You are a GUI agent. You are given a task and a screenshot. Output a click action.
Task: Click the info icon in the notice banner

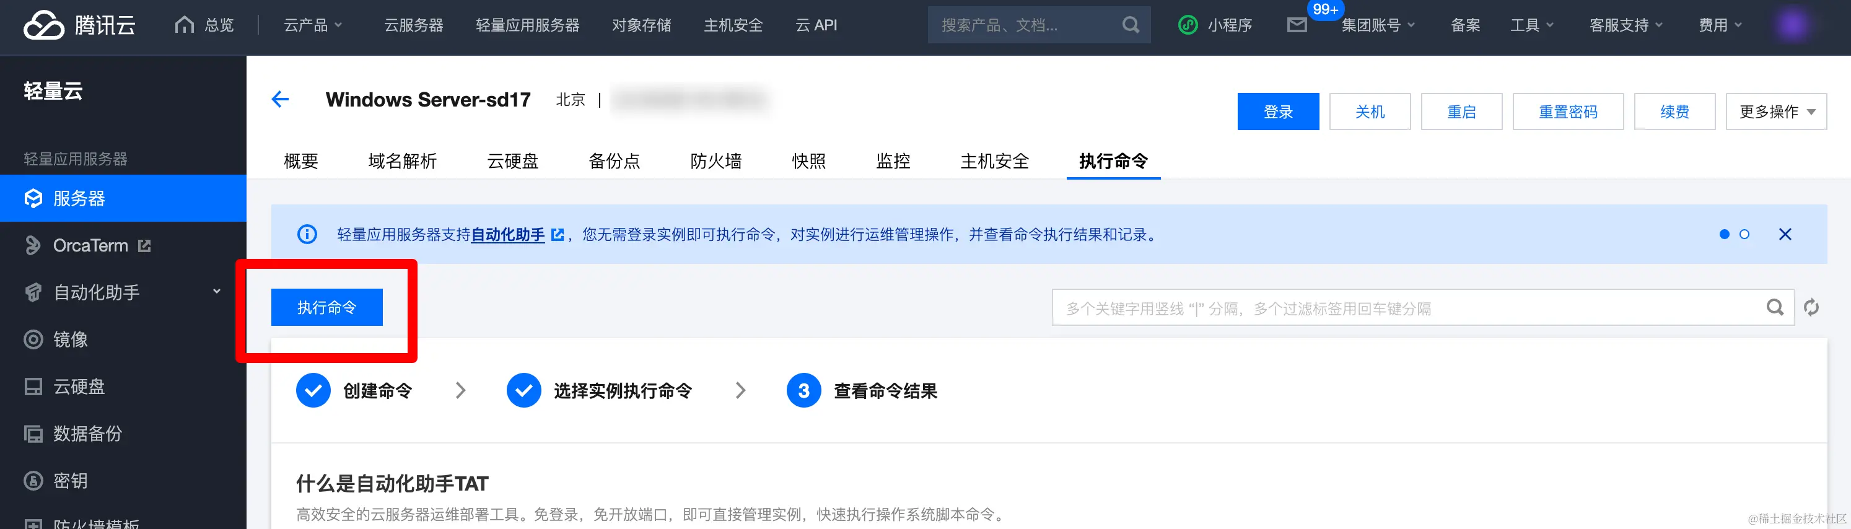click(307, 234)
